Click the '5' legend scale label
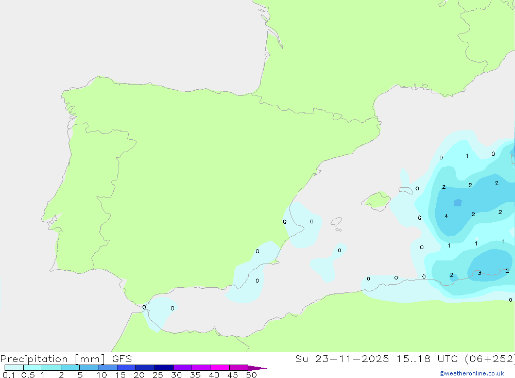The width and height of the screenshot is (515, 378). 80,375
